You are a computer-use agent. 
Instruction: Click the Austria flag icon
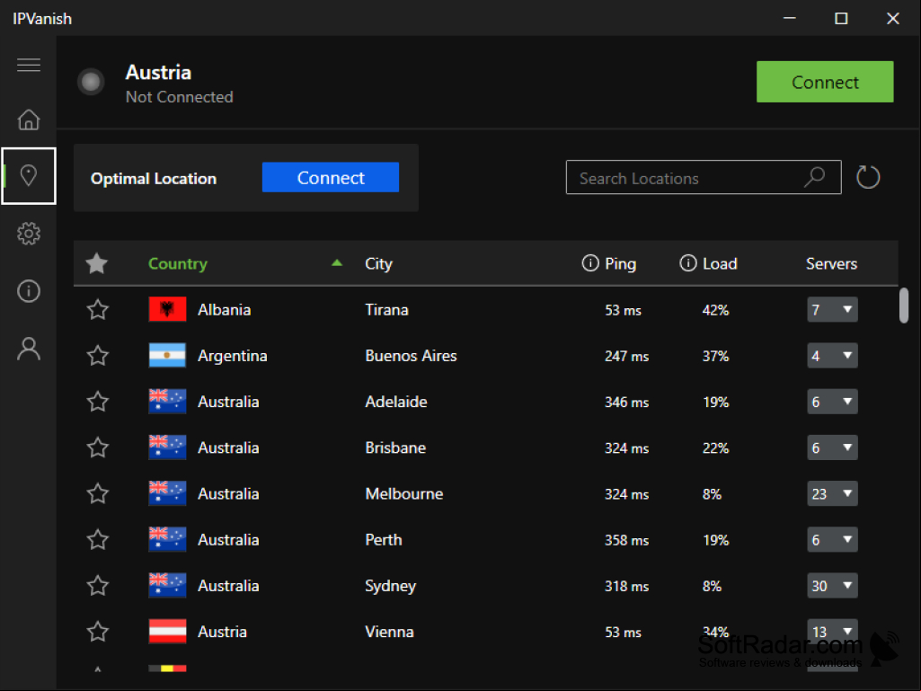click(167, 631)
